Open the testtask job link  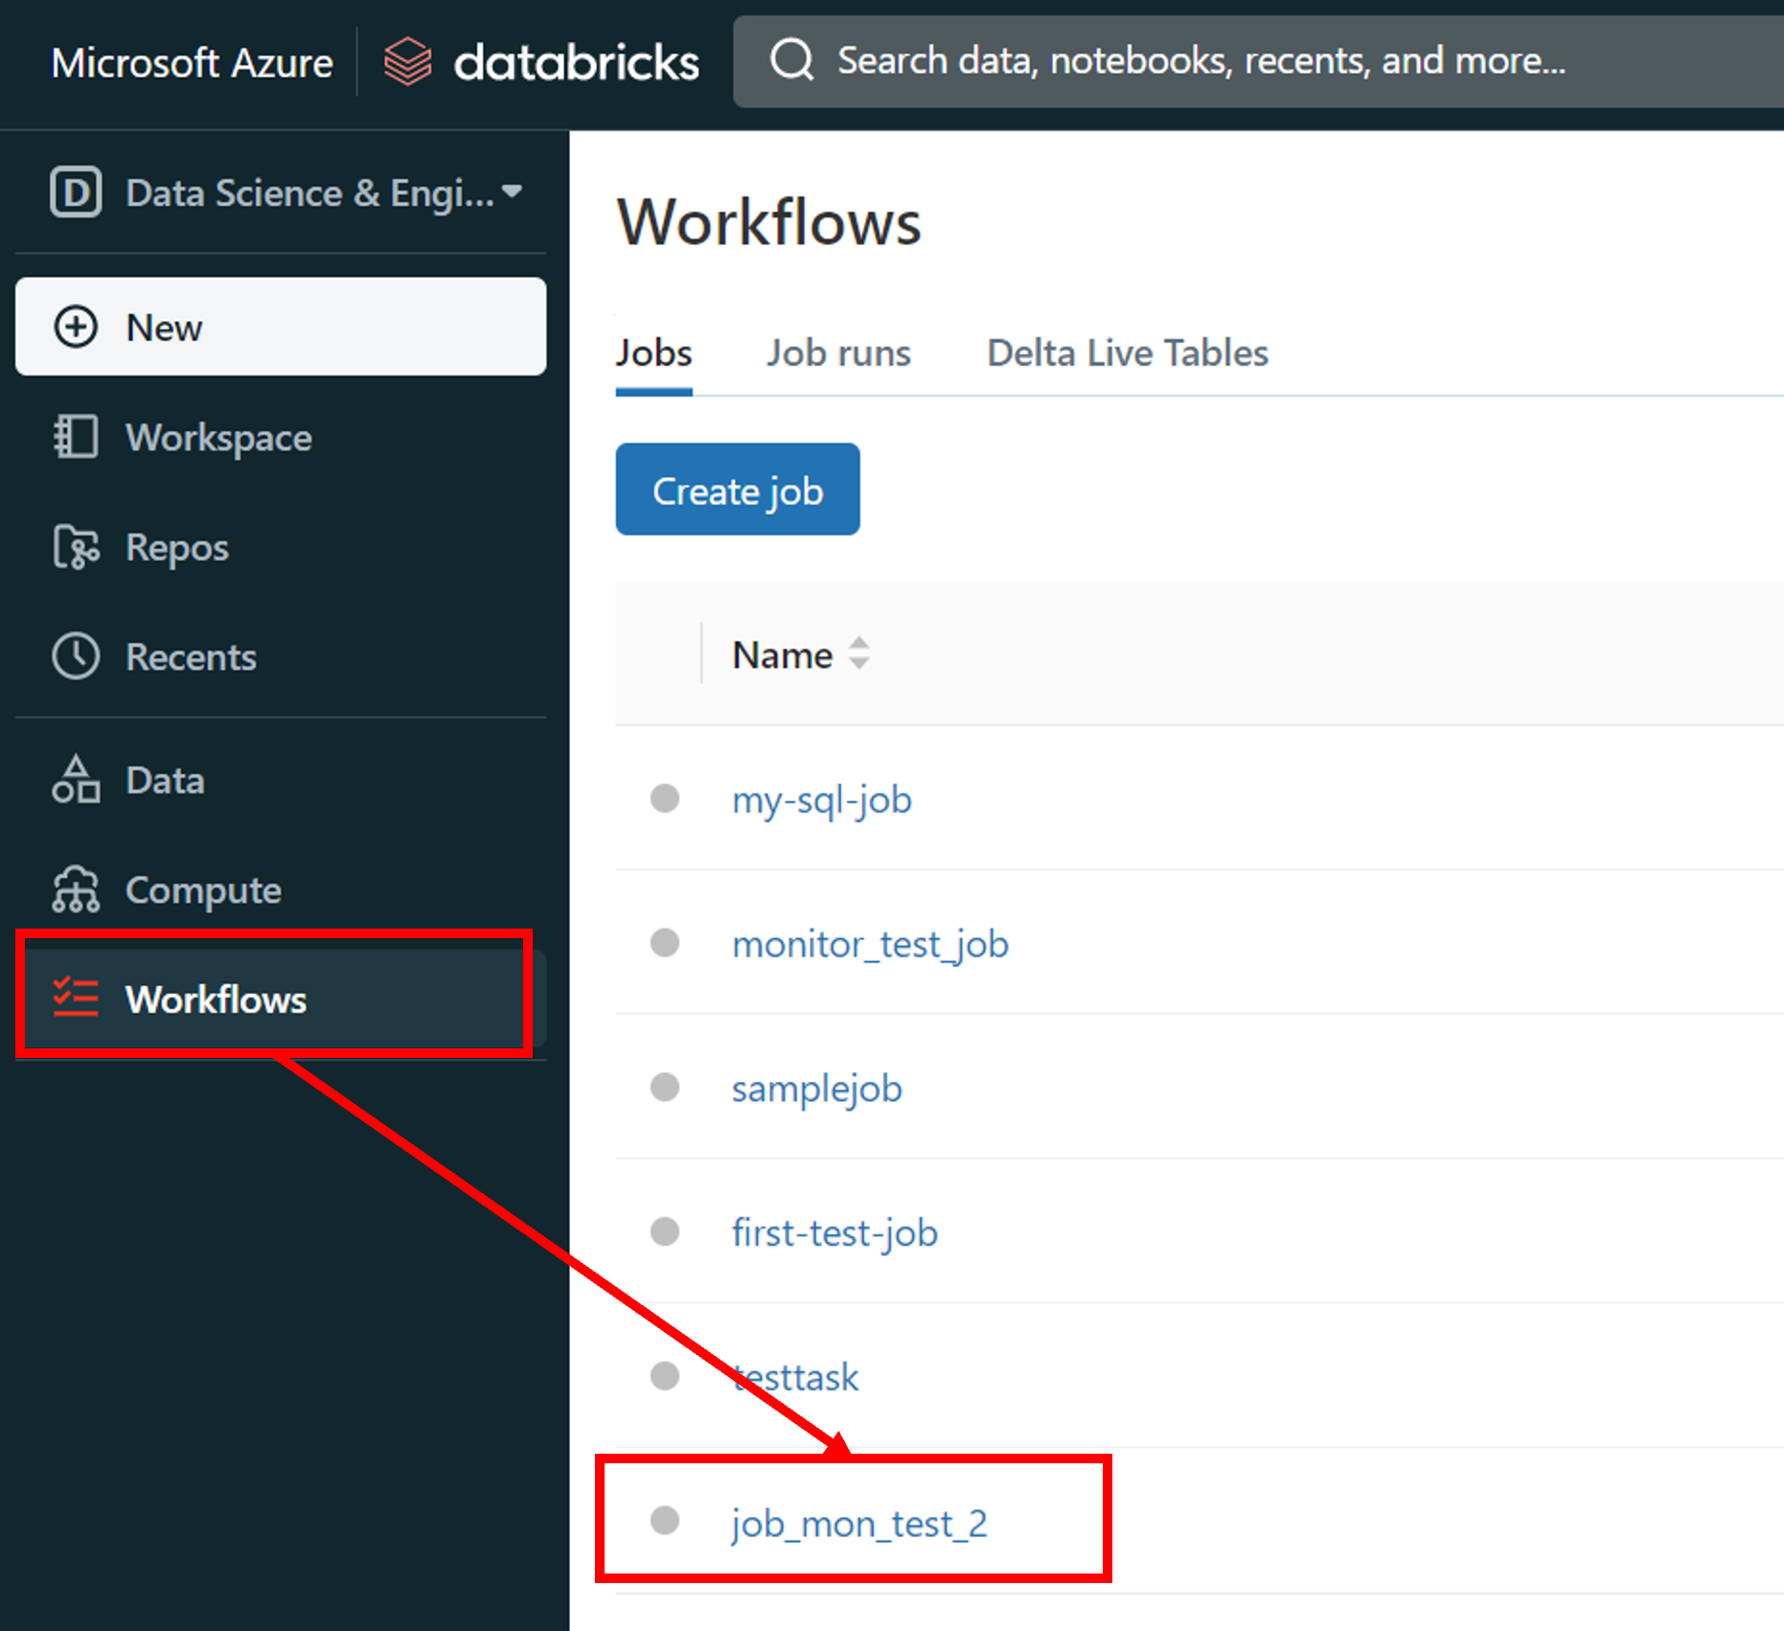click(795, 1377)
